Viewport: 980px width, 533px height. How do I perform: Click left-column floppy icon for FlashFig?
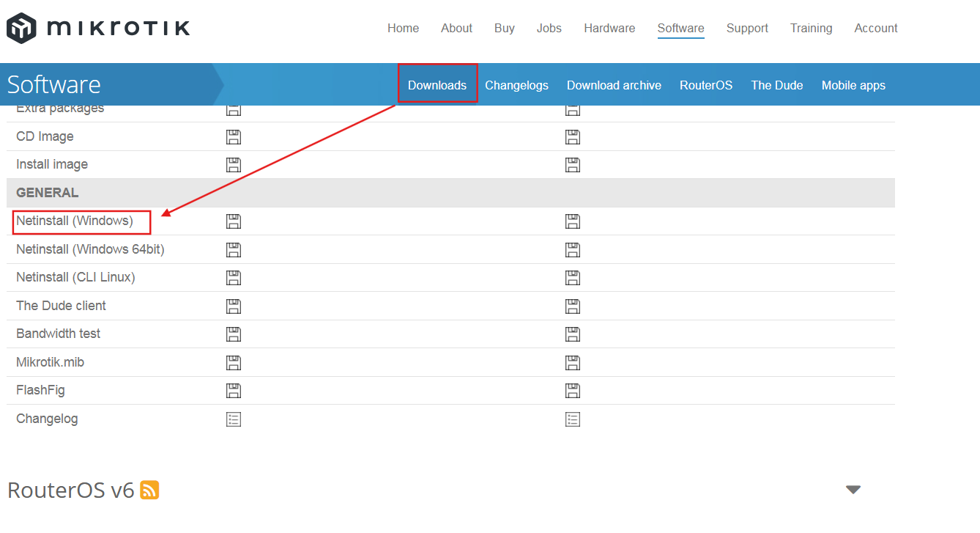pos(234,391)
